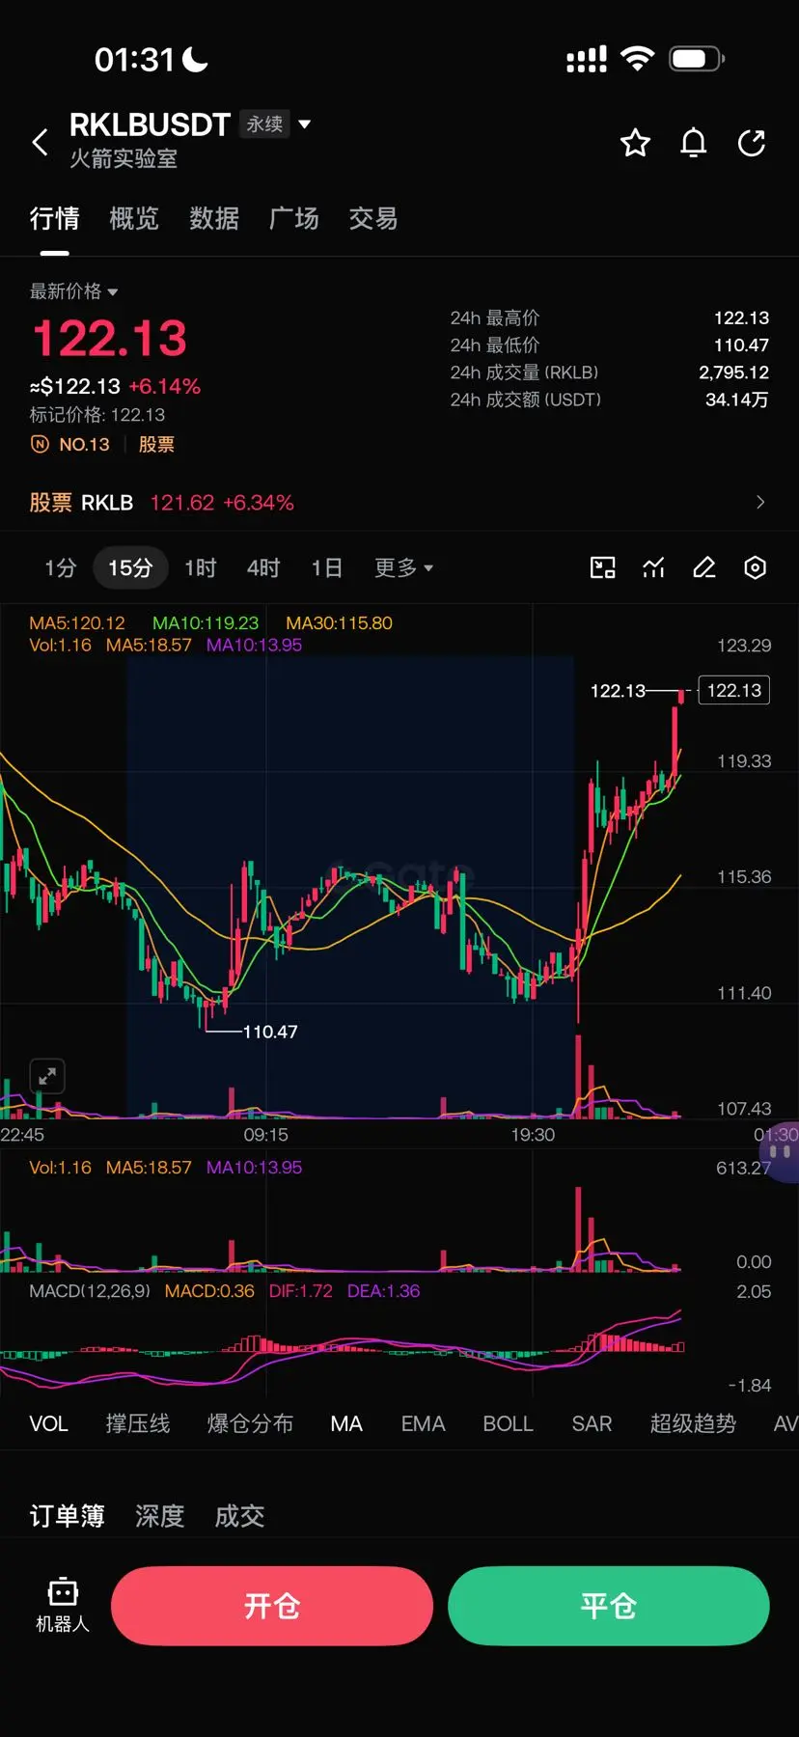Select the 4时 timeframe
Image resolution: width=799 pixels, height=1737 pixels.
263,567
